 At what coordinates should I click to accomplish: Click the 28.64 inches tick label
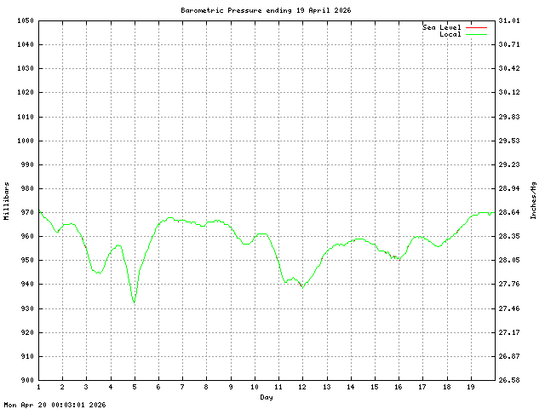(x=508, y=212)
